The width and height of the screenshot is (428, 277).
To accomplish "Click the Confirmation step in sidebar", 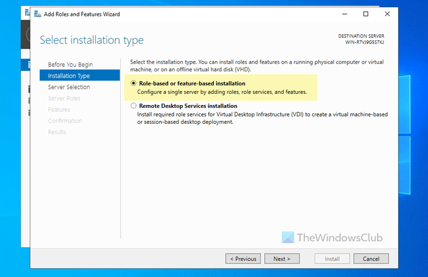I will tap(65, 121).
